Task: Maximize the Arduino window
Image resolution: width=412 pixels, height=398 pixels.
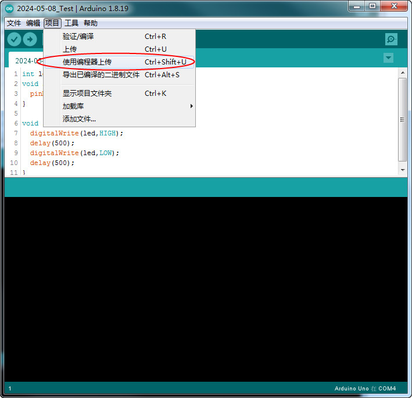Action: [x=372, y=6]
